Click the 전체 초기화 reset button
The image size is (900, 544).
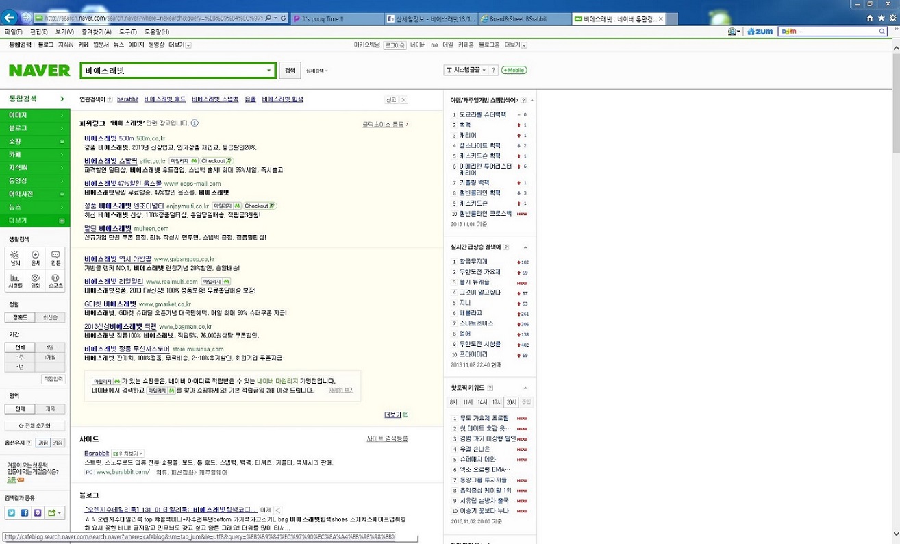35,425
